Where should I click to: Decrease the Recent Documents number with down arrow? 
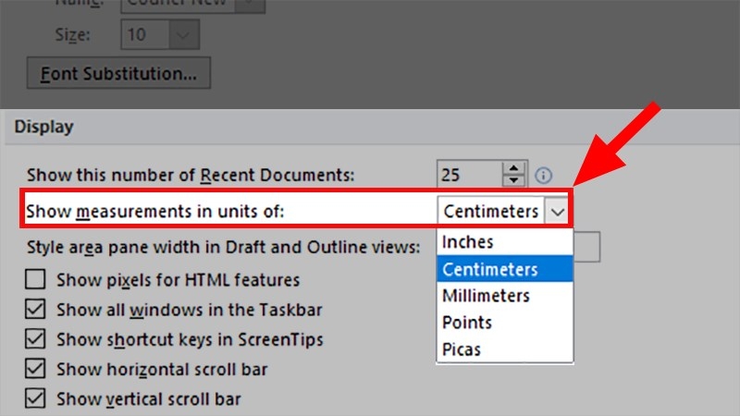[x=513, y=180]
